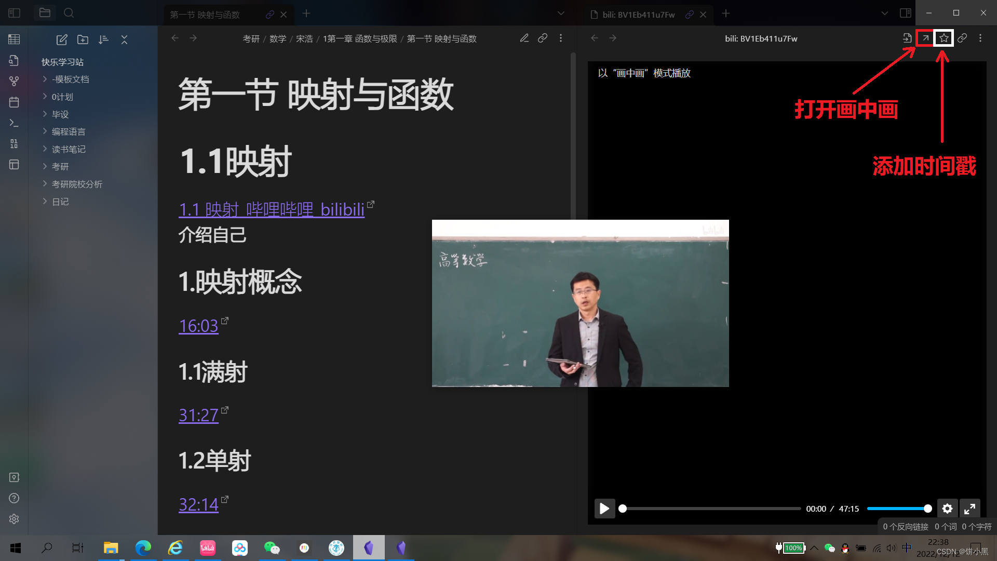Click the new note icon in sidebar

coord(62,39)
